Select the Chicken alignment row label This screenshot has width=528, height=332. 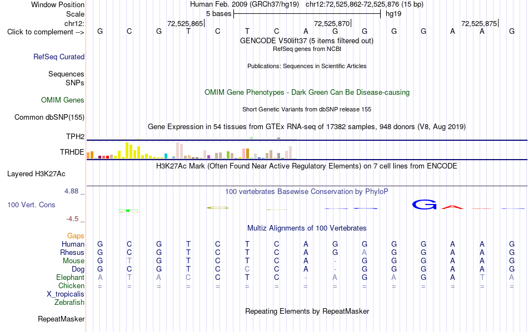(x=71, y=285)
